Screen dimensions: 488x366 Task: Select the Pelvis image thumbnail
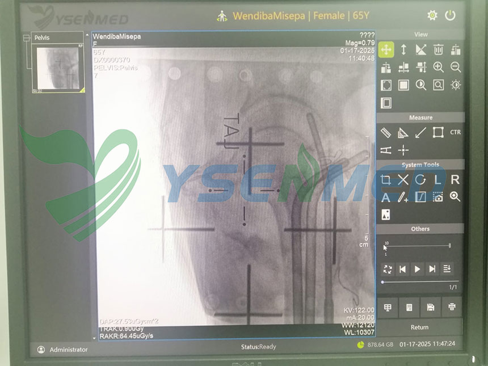point(58,69)
